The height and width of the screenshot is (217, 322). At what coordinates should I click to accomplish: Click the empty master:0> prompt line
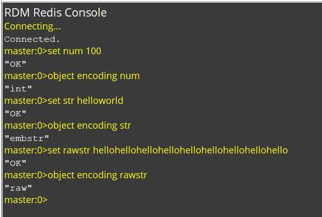26,200
